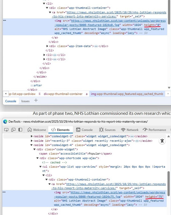Screen dimensions: 171x215
Task: Open the three-dot menu beside the height="0" img row
Action: click(x=5, y=20)
